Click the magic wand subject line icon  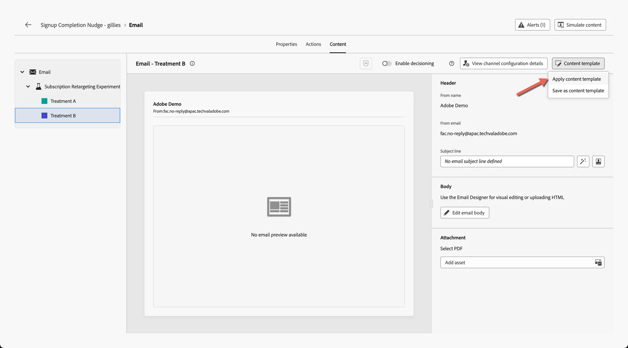(x=583, y=161)
